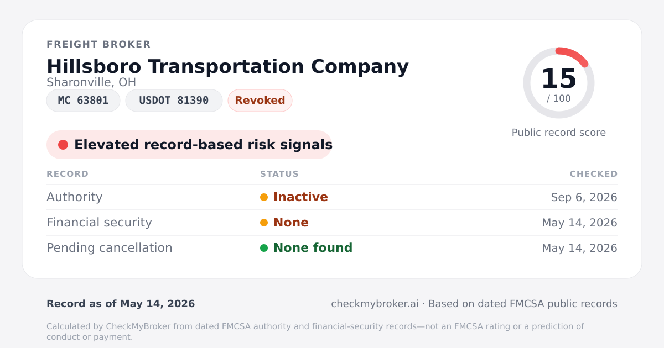Open the checkmybroker.ai link

(x=375, y=304)
